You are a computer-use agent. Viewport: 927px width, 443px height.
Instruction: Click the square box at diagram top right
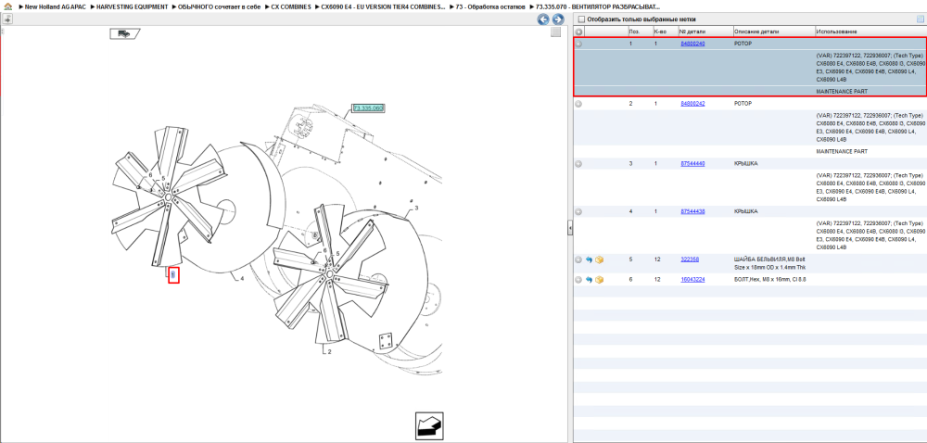555,32
